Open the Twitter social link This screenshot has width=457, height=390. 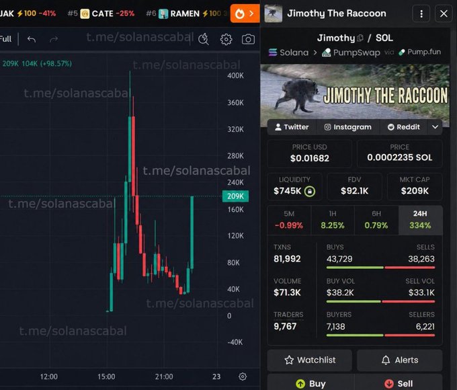pos(292,127)
